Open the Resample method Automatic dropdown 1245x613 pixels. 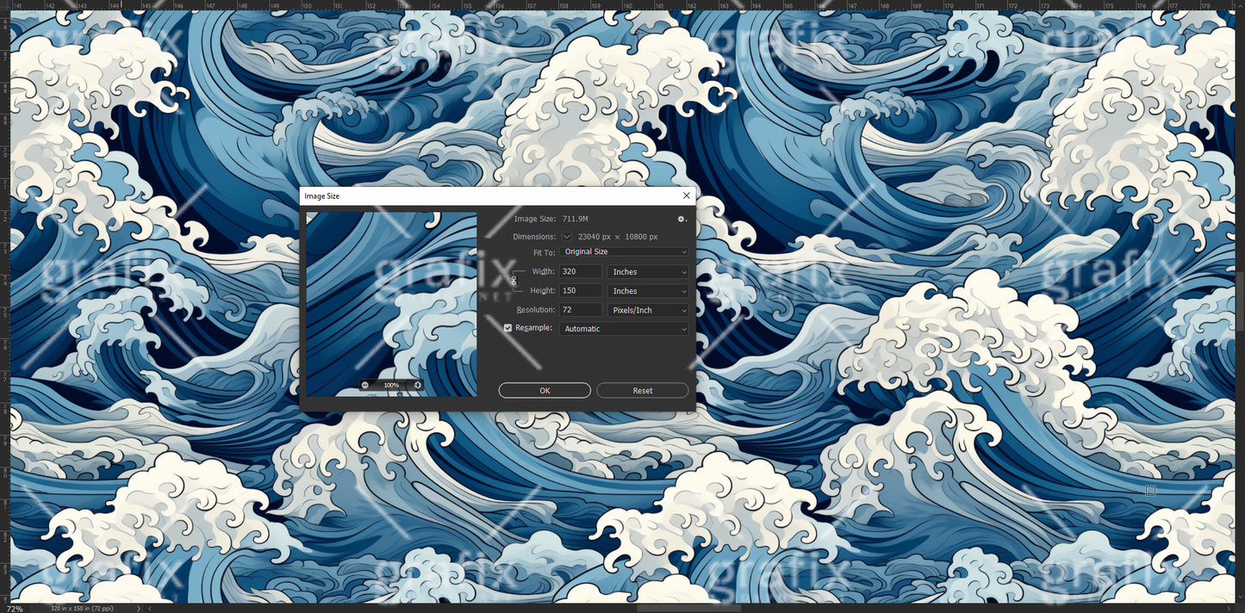[623, 328]
